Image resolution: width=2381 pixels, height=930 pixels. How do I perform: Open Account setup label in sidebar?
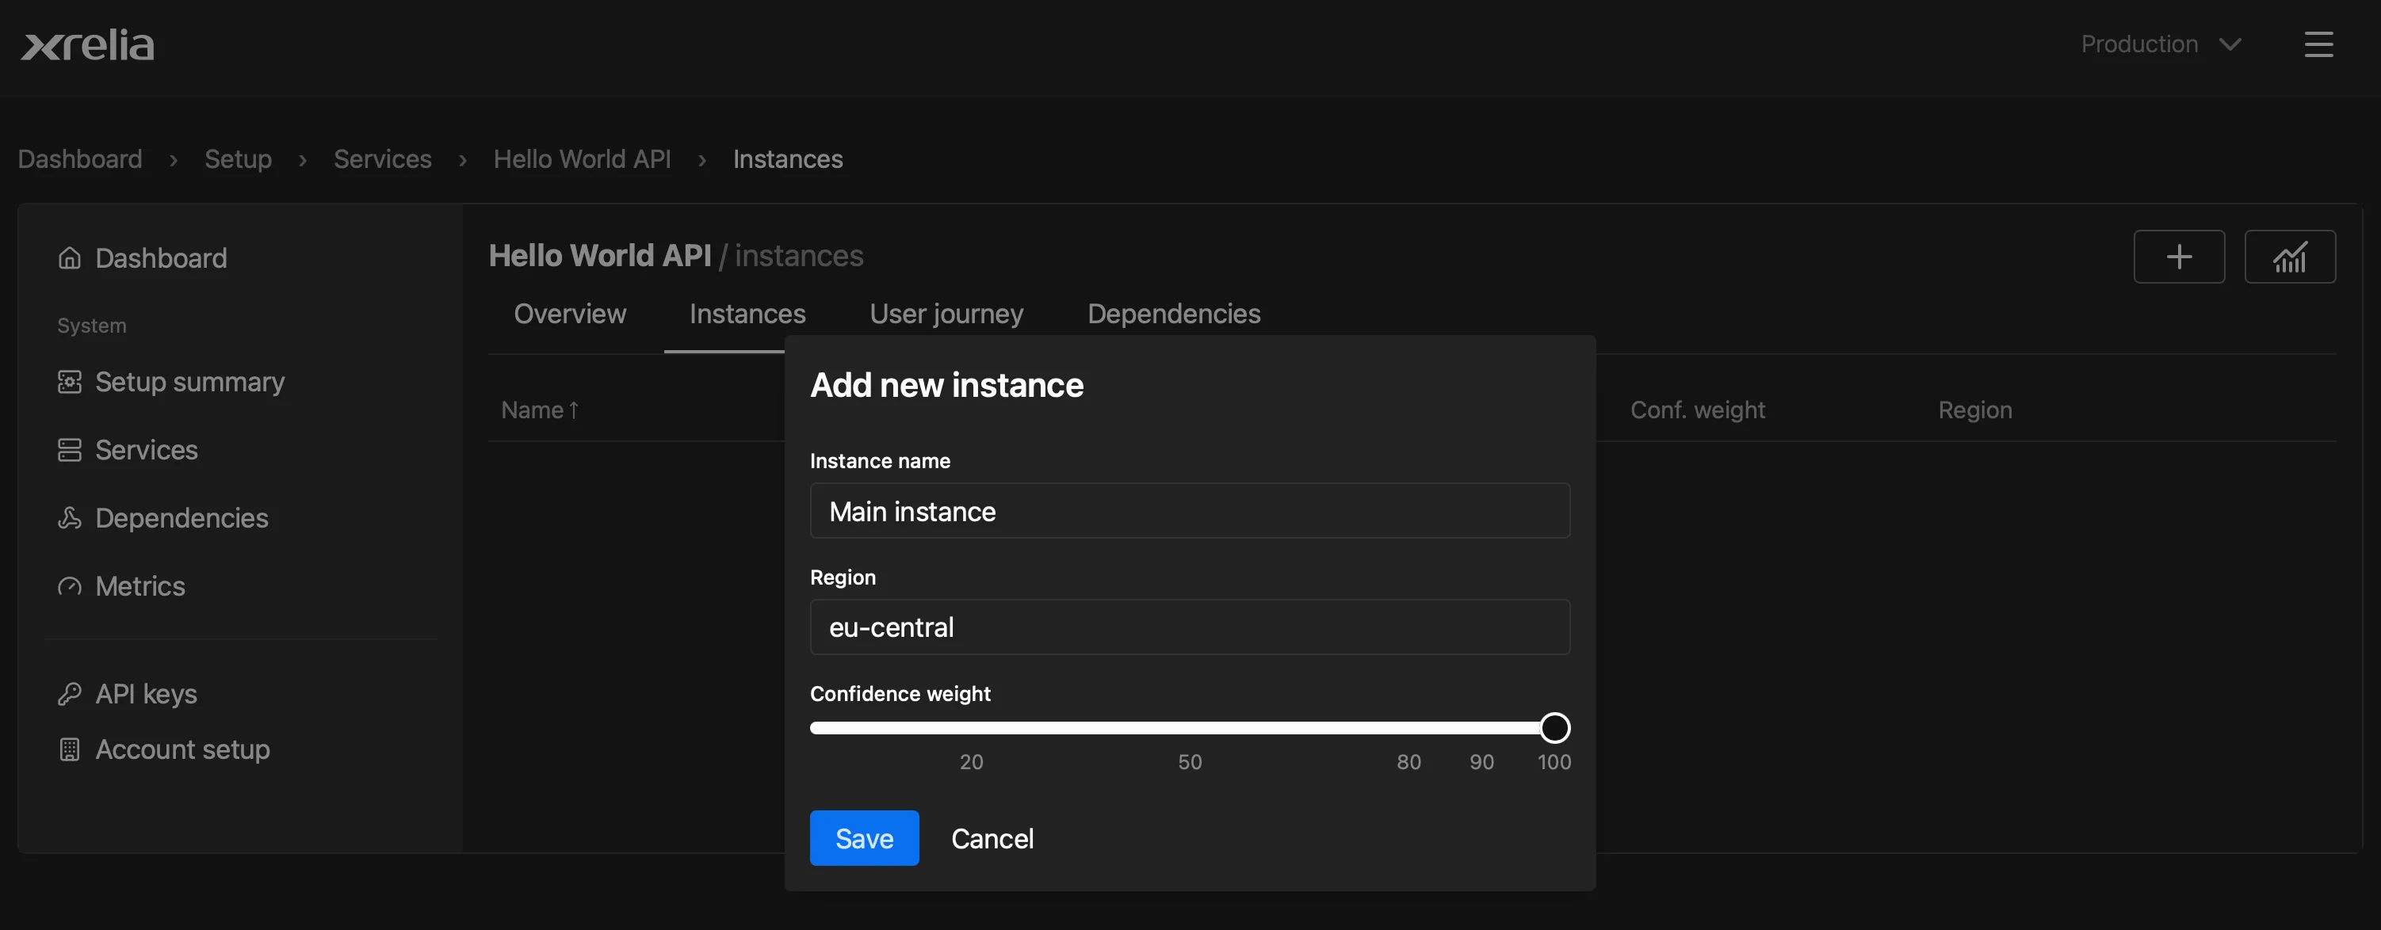(182, 749)
